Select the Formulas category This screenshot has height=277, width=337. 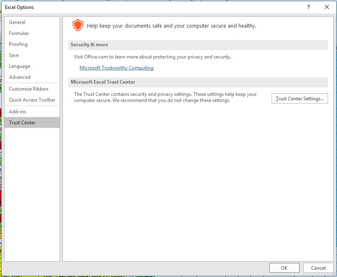coord(19,33)
